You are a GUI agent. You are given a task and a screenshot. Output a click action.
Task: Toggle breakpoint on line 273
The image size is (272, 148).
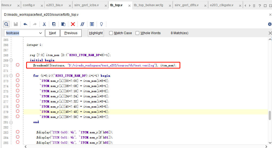[x=18, y=80]
